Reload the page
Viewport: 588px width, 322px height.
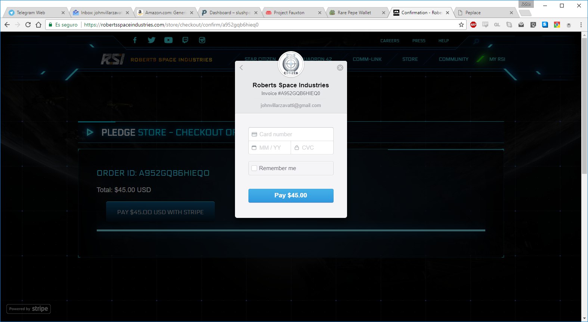click(28, 25)
